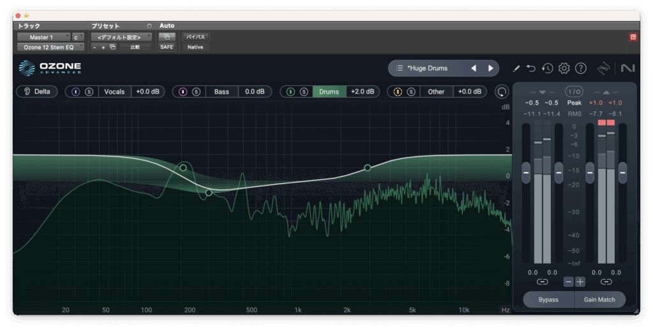The width and height of the screenshot is (653, 330).
Task: Select the Drums stem tab
Action: click(x=329, y=92)
